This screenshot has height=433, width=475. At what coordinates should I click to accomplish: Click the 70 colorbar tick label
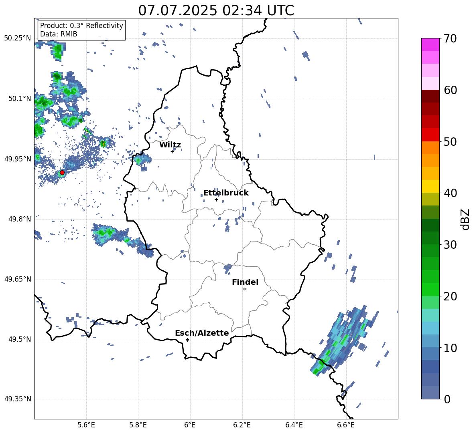[450, 38]
